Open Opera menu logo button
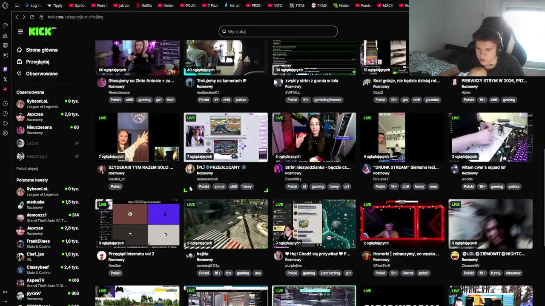The image size is (545, 306). pos(5,6)
